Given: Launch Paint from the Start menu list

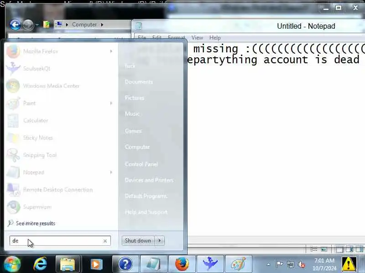Looking at the screenshot, I should 29,103.
